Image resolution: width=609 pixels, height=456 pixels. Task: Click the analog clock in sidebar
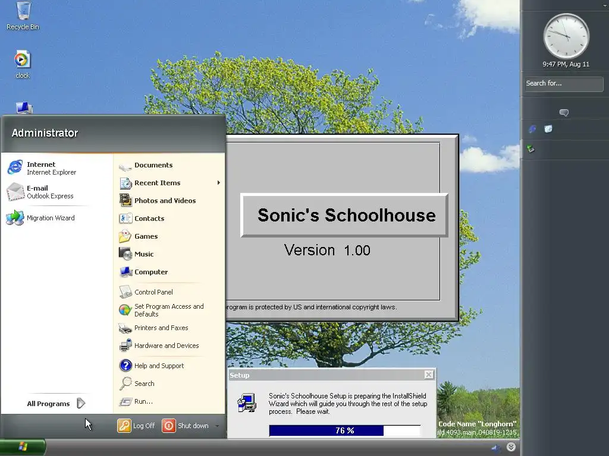(x=566, y=36)
